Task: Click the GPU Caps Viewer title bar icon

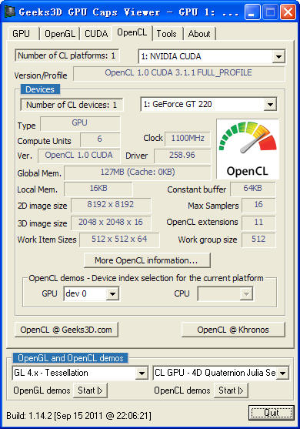Action: pos(10,12)
